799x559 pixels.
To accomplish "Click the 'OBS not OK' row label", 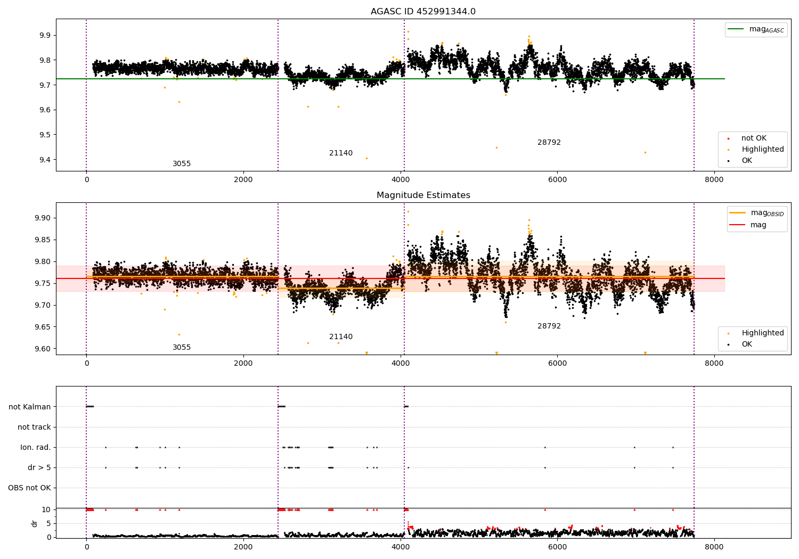I will (30, 488).
